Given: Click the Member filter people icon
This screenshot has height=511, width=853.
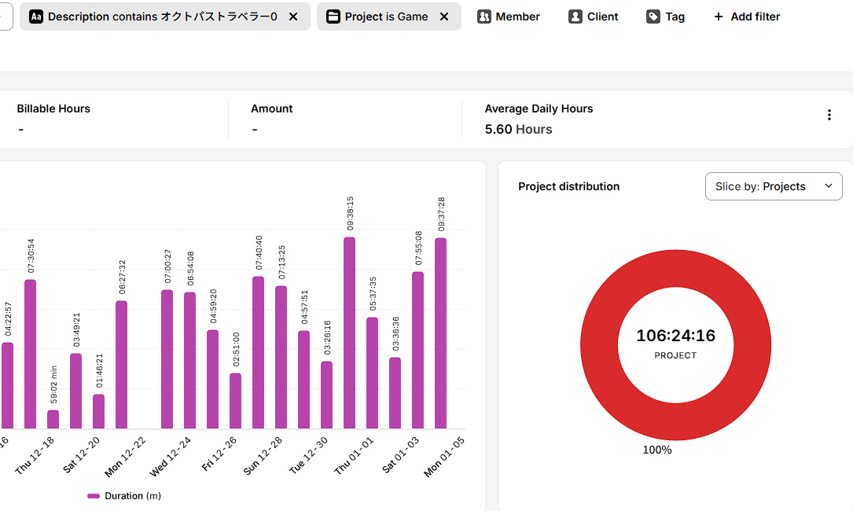Looking at the screenshot, I should [484, 17].
